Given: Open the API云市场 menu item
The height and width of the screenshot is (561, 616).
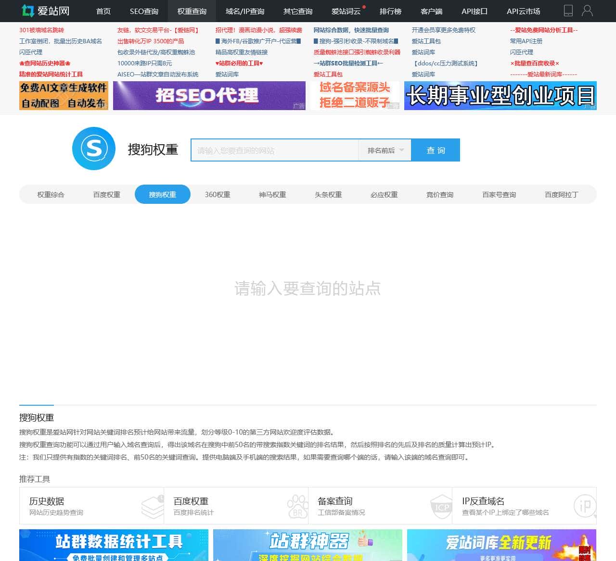Looking at the screenshot, I should [x=524, y=11].
